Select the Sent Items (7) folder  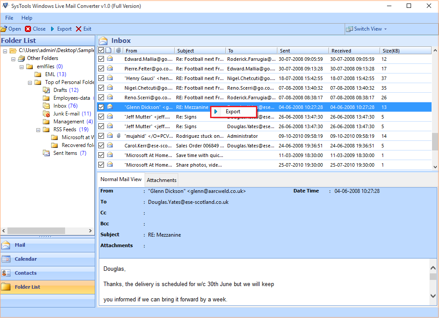(x=70, y=153)
